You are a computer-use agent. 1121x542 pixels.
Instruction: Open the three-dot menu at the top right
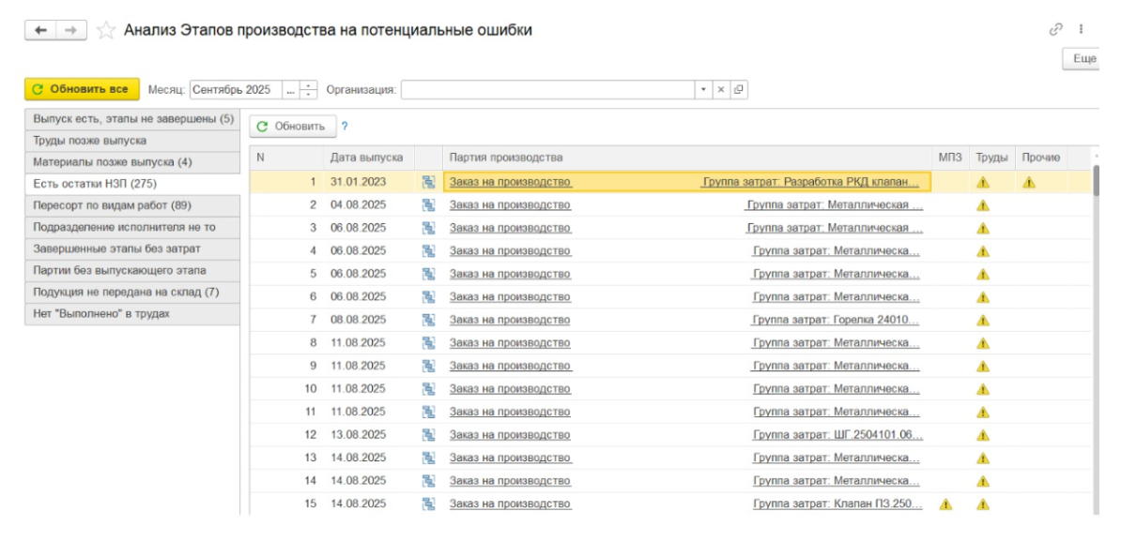(1081, 29)
